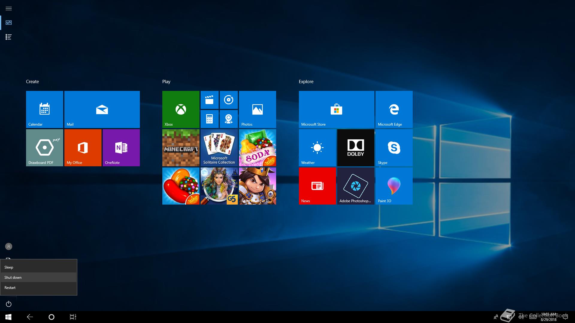Expand the hamburger menu
Image resolution: width=575 pixels, height=323 pixels.
tap(9, 8)
